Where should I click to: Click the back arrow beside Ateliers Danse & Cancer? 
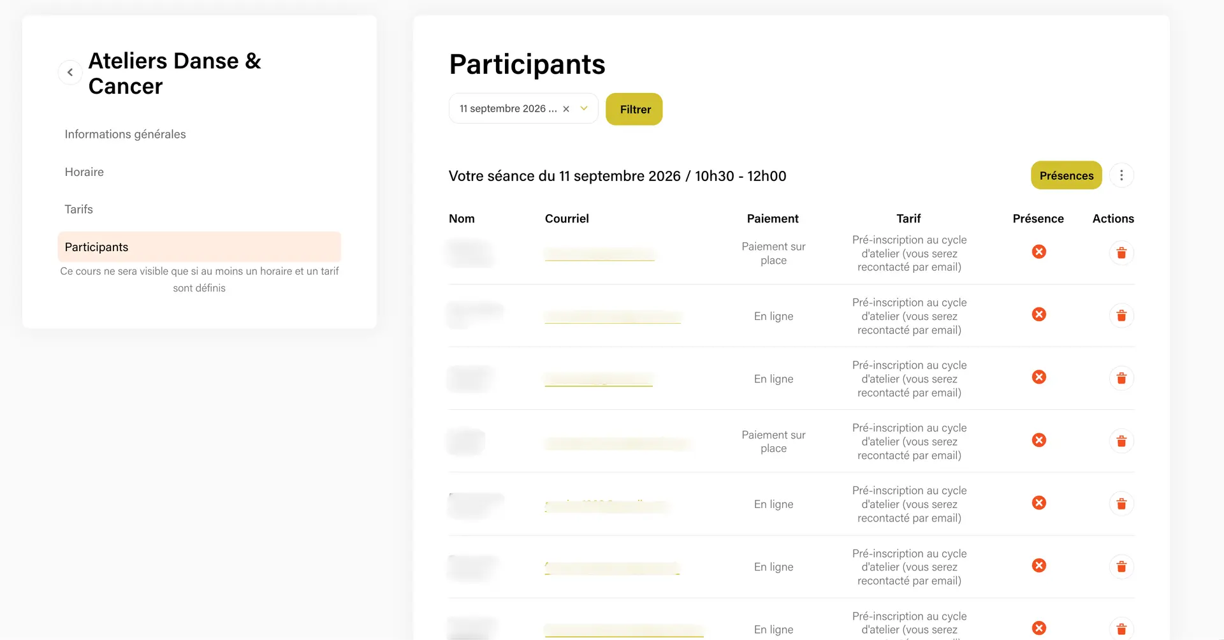coord(70,73)
